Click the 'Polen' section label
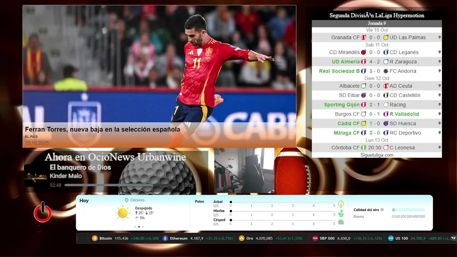The image size is (457, 257). click(x=200, y=202)
